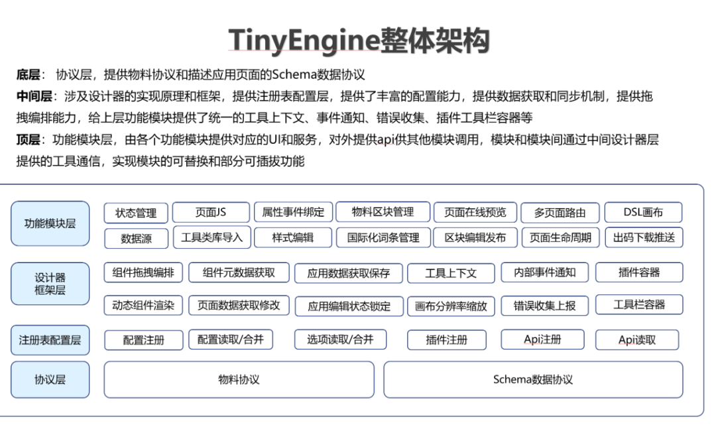716x435 pixels.
Task: Click the Api读取 box
Action: coord(637,340)
